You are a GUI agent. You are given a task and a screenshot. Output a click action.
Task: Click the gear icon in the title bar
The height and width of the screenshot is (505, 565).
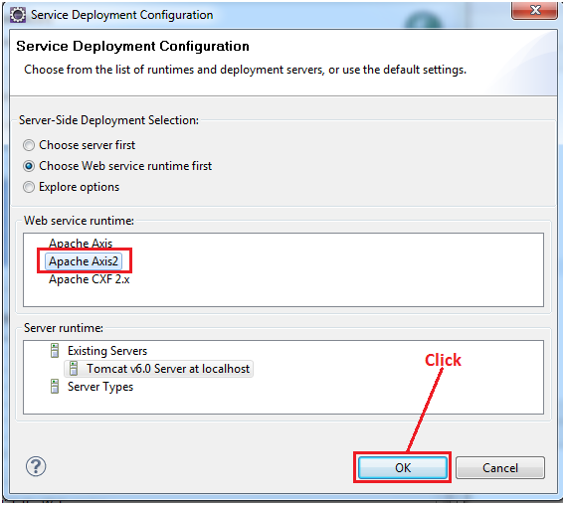(x=17, y=15)
